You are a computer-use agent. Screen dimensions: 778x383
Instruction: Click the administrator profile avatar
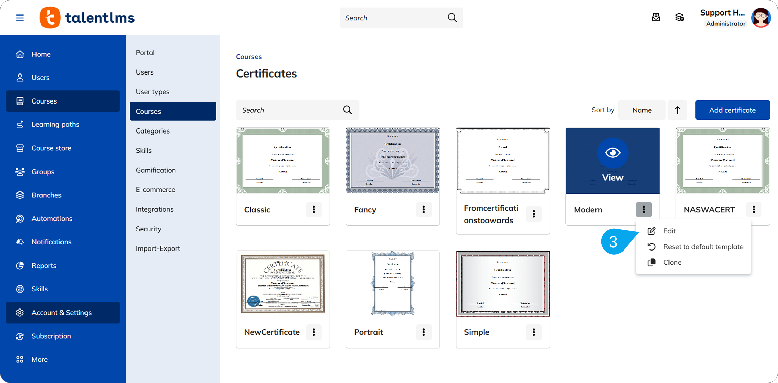pos(760,18)
